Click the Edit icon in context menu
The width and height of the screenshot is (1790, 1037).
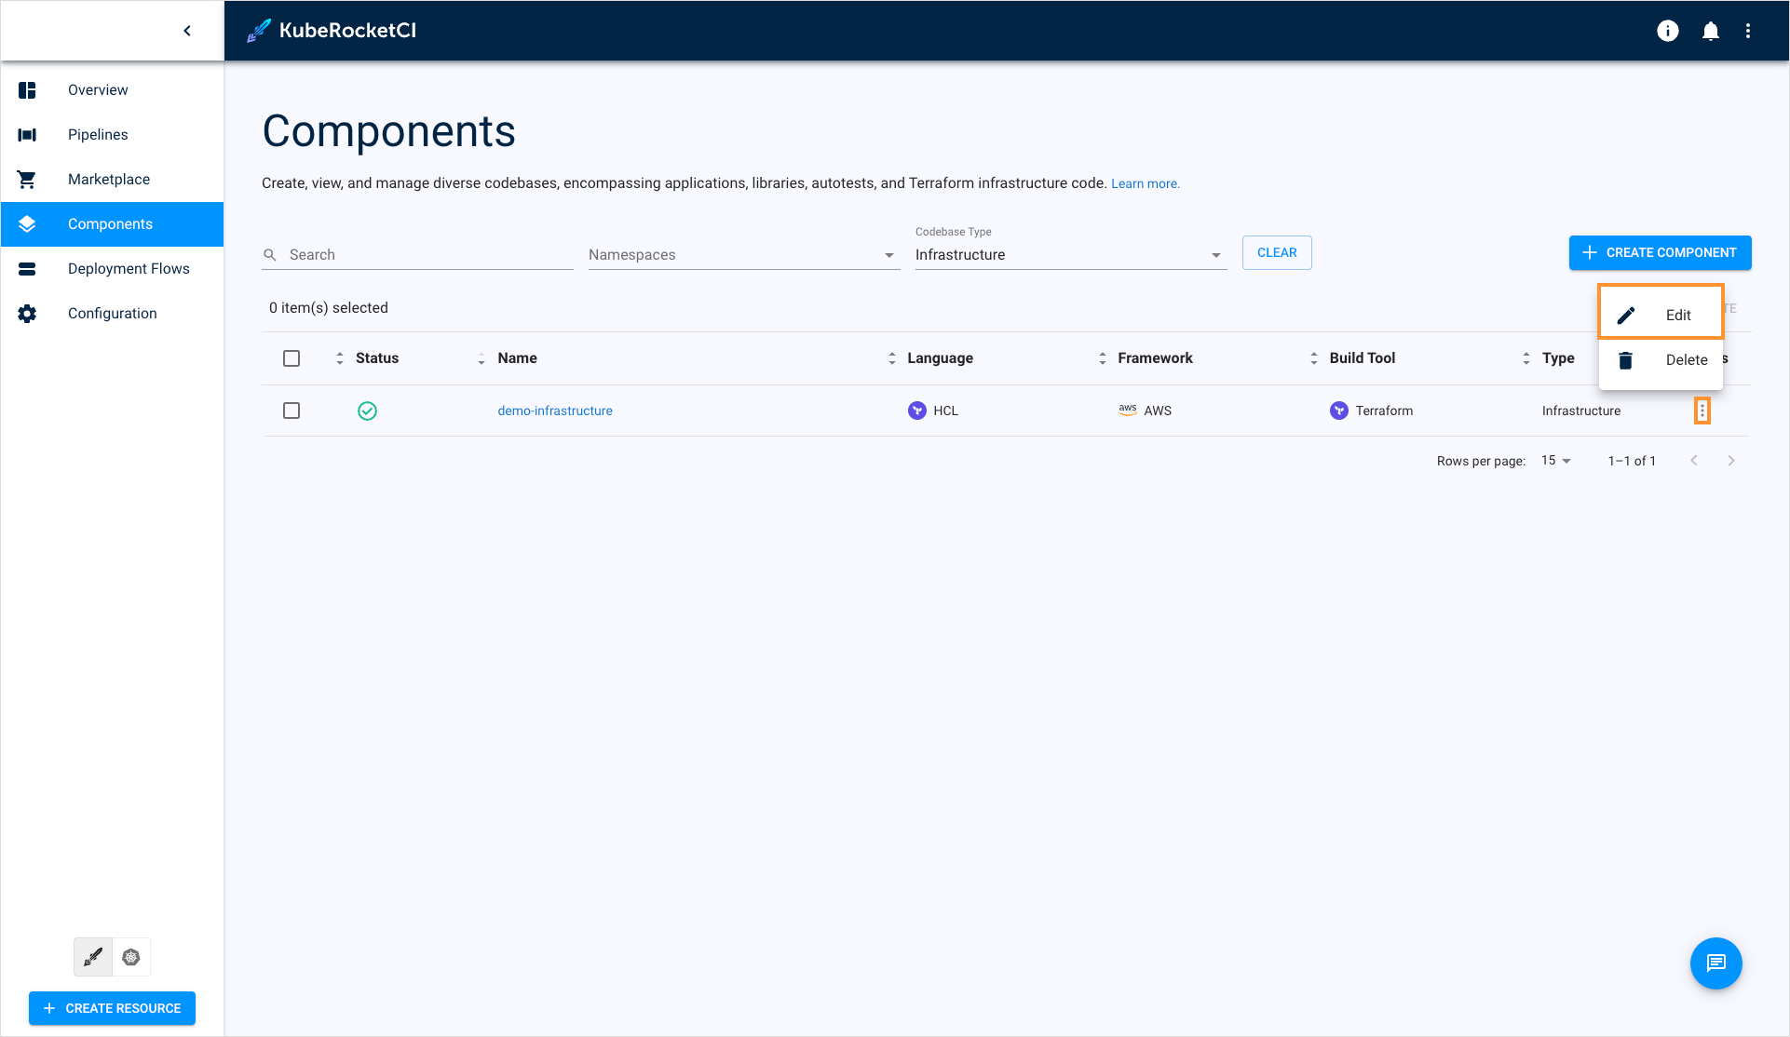click(x=1627, y=315)
